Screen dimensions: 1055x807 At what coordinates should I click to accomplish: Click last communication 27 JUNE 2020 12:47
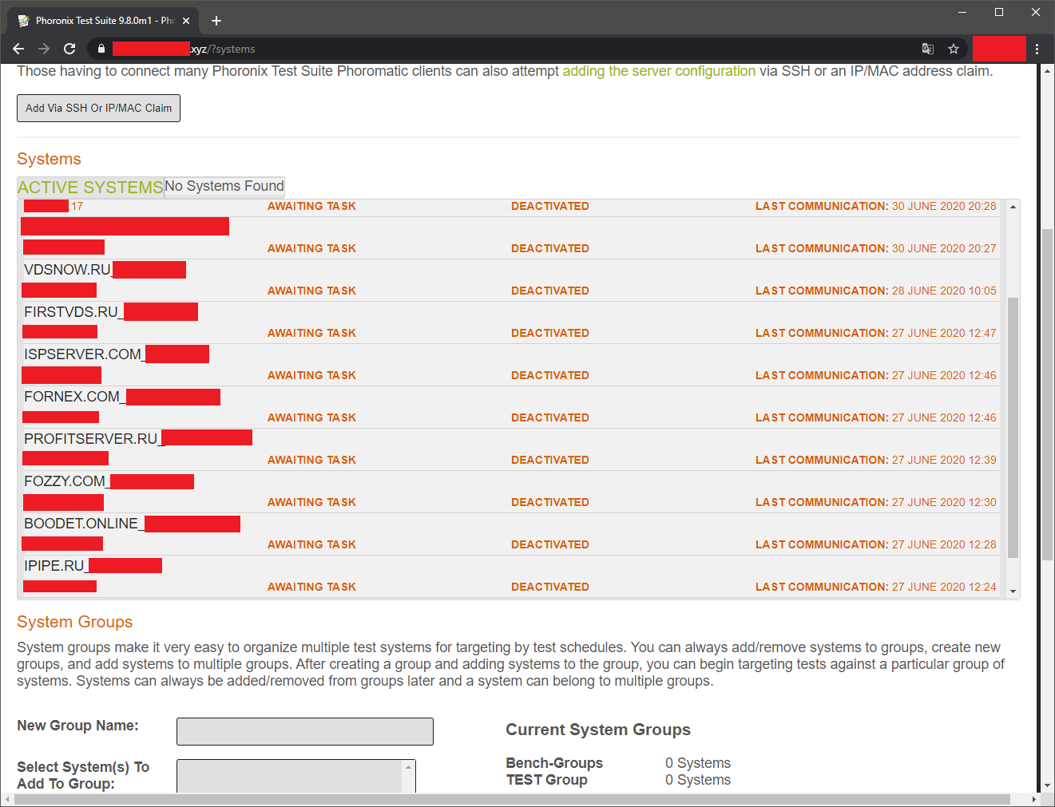coord(876,333)
